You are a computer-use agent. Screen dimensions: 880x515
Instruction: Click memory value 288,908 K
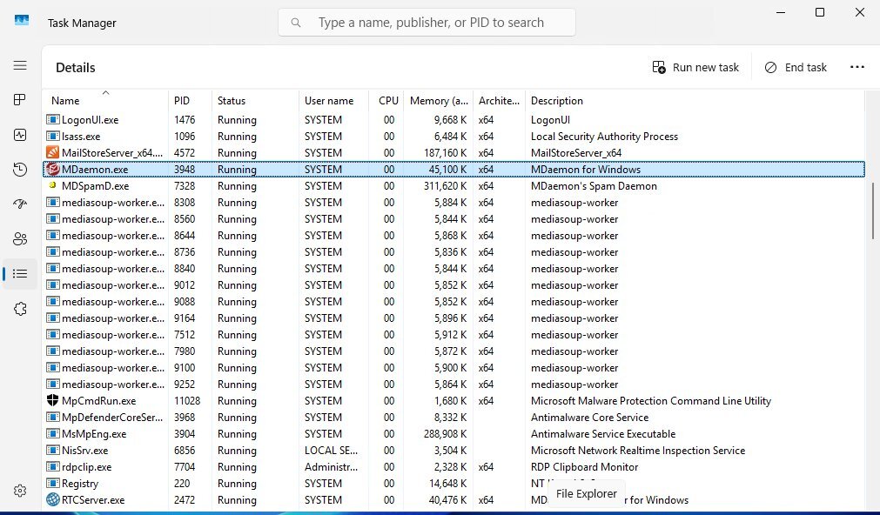tap(445, 433)
